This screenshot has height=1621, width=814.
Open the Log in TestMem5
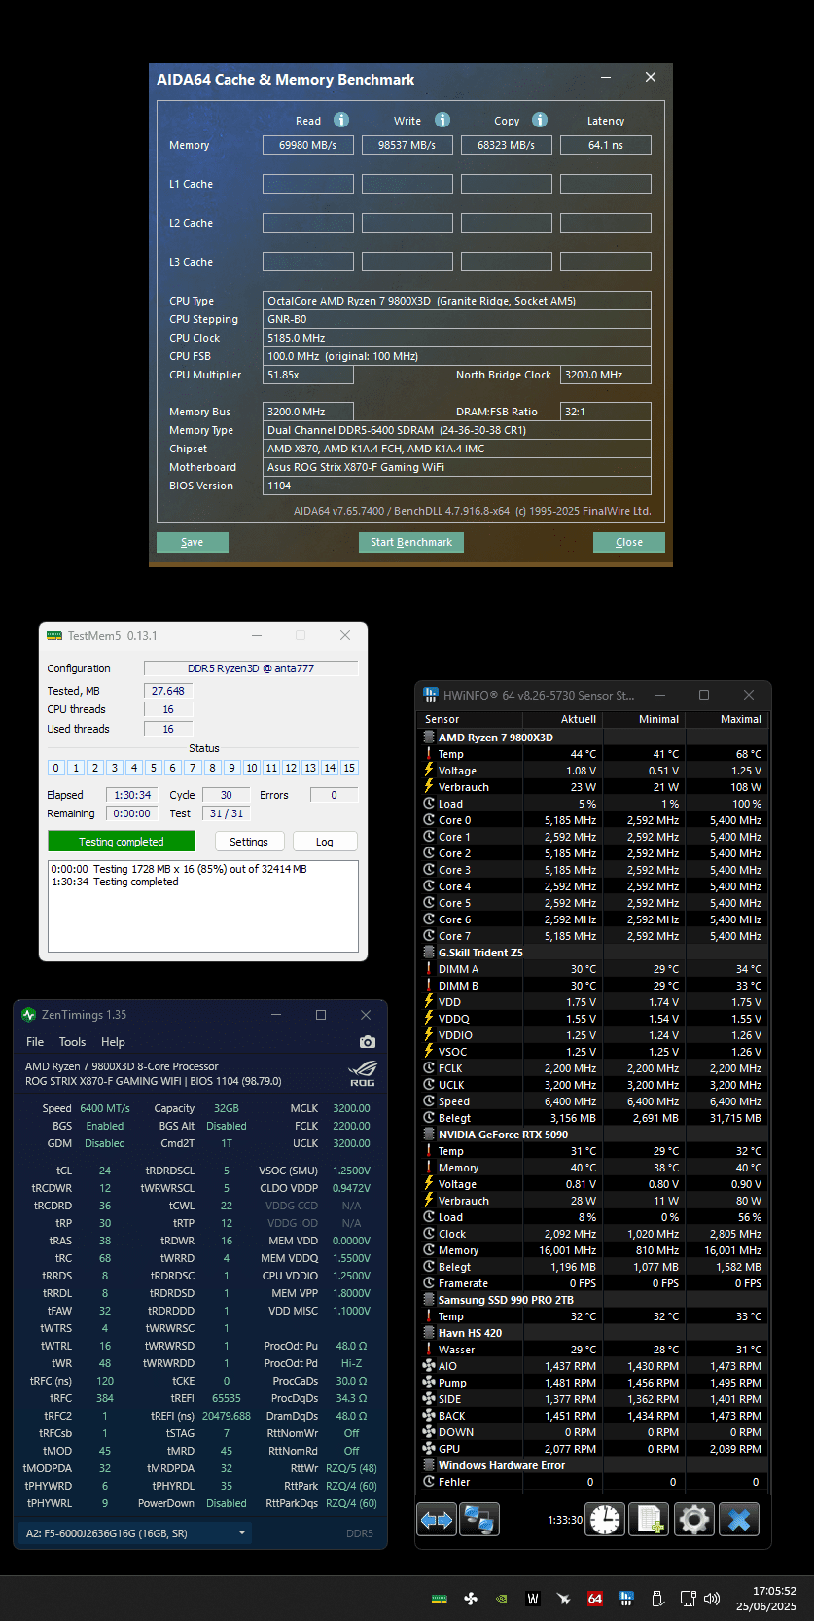click(x=325, y=842)
